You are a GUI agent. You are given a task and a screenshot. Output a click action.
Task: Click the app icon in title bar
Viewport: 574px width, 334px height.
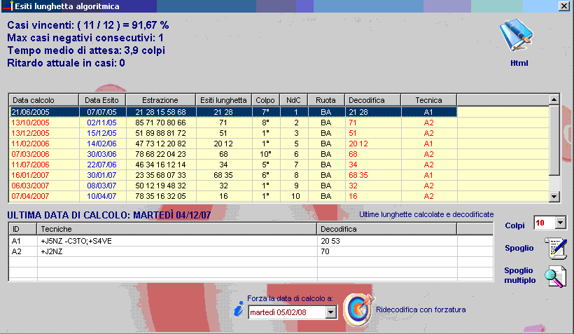tap(6, 6)
